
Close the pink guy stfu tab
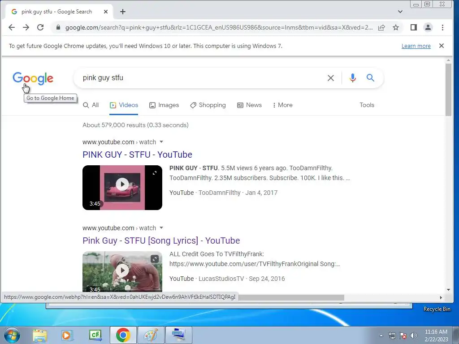[106, 12]
